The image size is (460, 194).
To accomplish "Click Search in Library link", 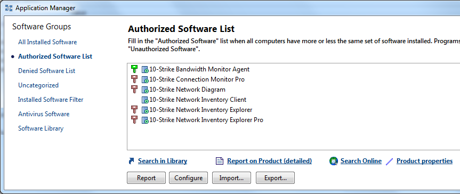I will [x=163, y=161].
